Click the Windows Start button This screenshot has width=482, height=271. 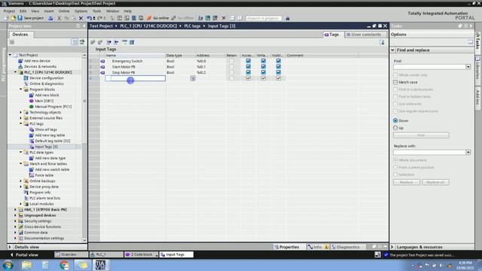coord(8,265)
